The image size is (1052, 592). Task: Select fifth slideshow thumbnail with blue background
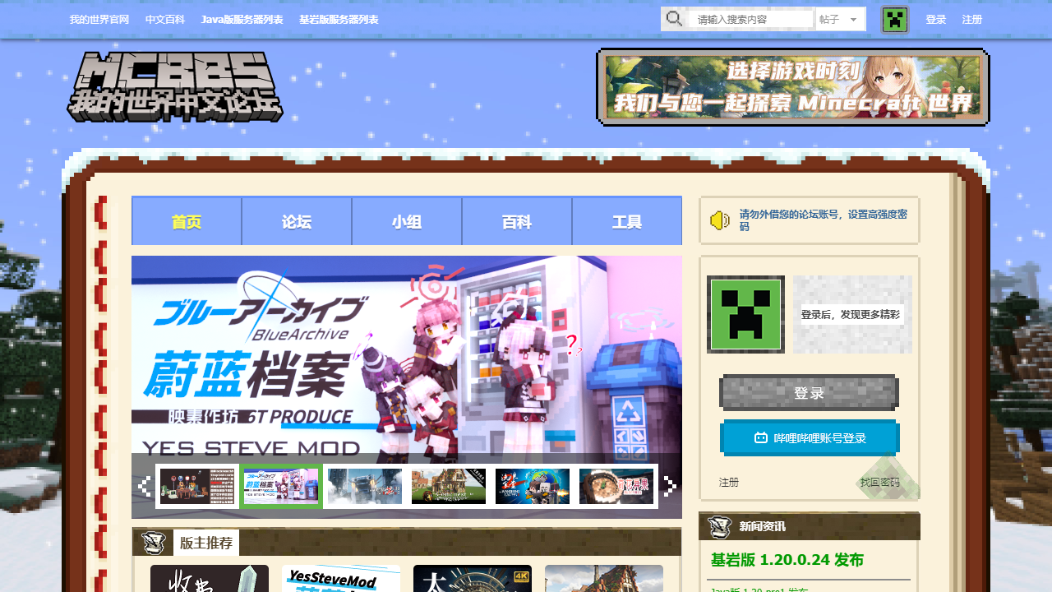pyautogui.click(x=533, y=487)
